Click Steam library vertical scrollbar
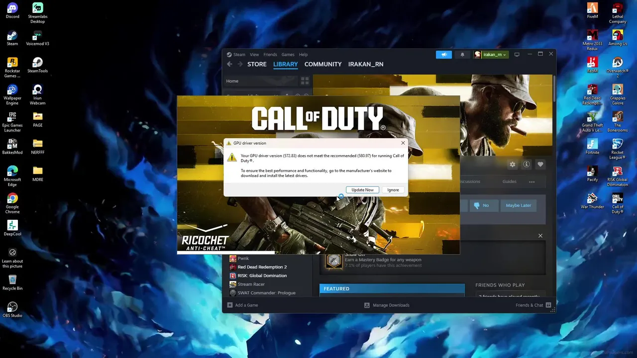637x358 pixels. click(x=554, y=88)
